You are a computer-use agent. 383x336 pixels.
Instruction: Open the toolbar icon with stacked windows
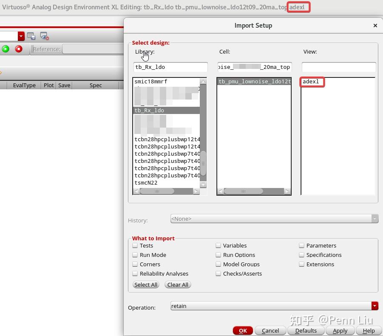click(31, 36)
